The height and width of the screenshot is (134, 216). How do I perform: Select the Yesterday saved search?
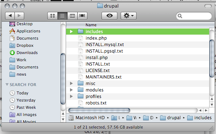tap(23, 100)
